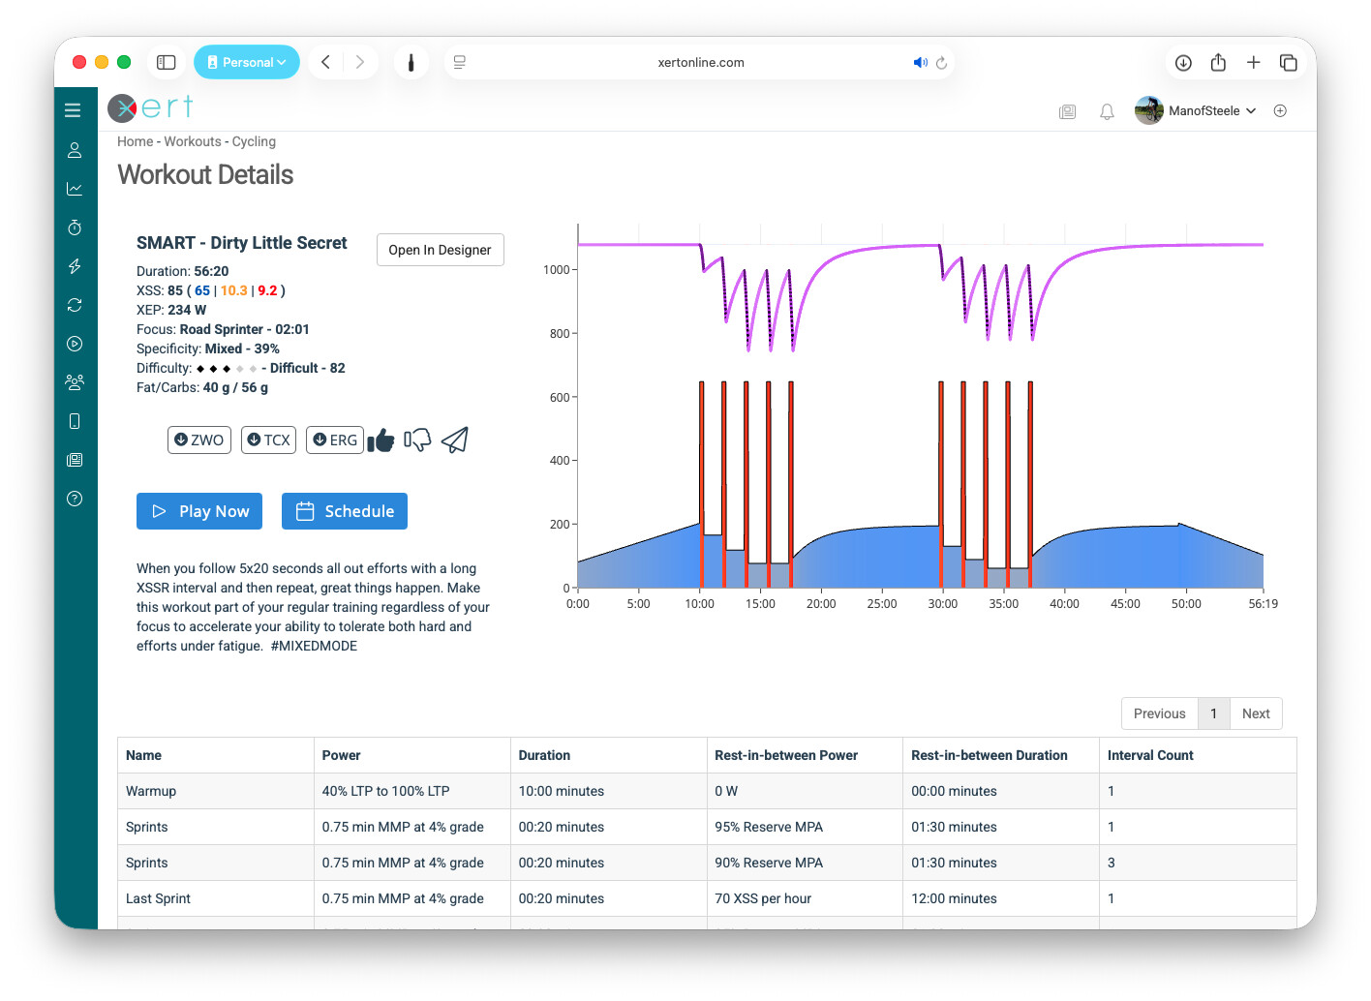Open the hamburger menu in the sidebar
Screen dimensions: 1371x1001
coord(73,110)
